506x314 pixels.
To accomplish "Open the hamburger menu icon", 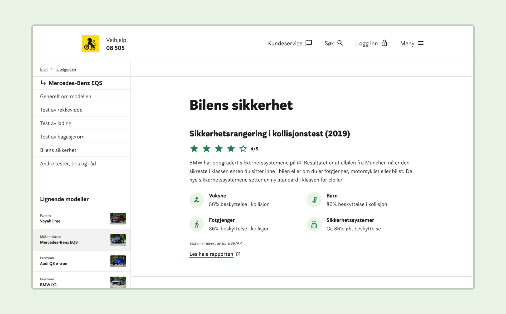I will click(x=421, y=43).
